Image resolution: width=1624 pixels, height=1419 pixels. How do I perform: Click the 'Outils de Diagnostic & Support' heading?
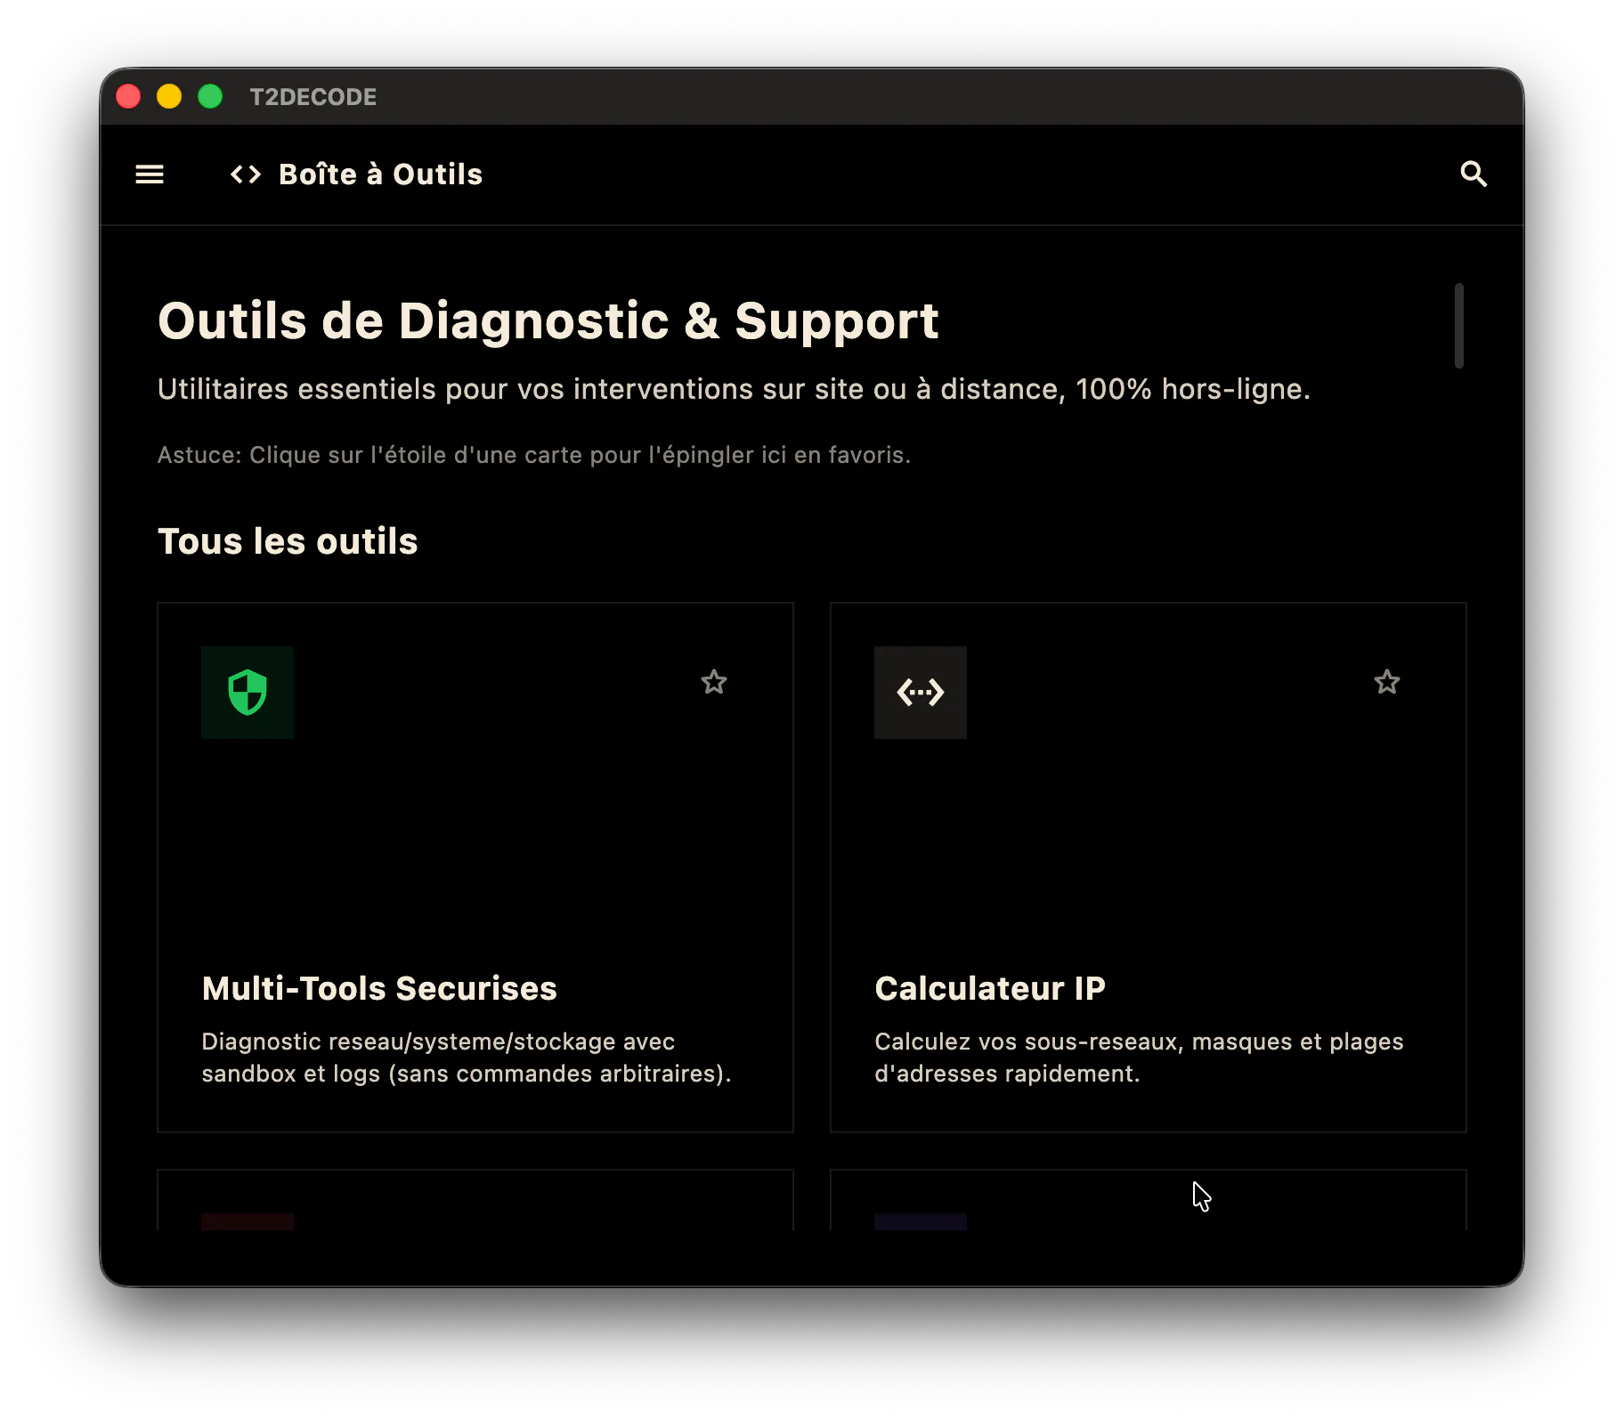(548, 321)
